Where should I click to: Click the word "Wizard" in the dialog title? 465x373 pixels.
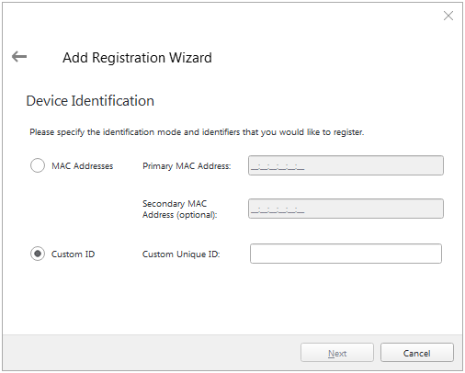[x=190, y=58]
